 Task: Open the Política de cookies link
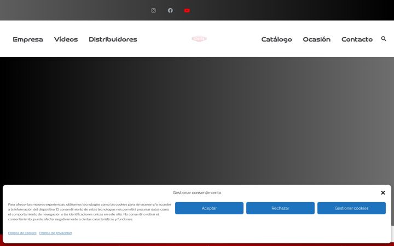click(x=22, y=233)
